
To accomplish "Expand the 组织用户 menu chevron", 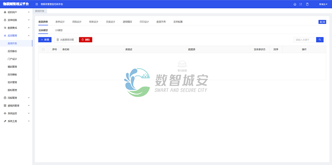I will tap(29, 12).
